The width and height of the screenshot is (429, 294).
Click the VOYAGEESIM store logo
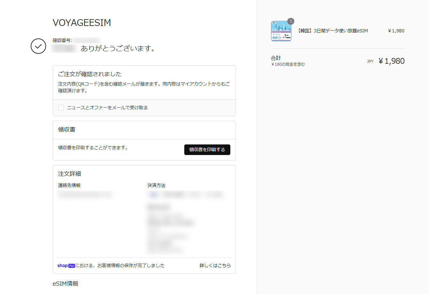tap(82, 23)
